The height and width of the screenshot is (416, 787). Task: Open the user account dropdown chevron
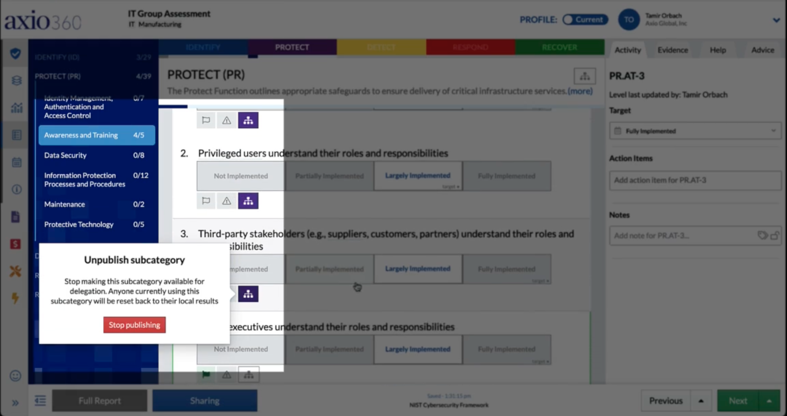[x=776, y=20]
